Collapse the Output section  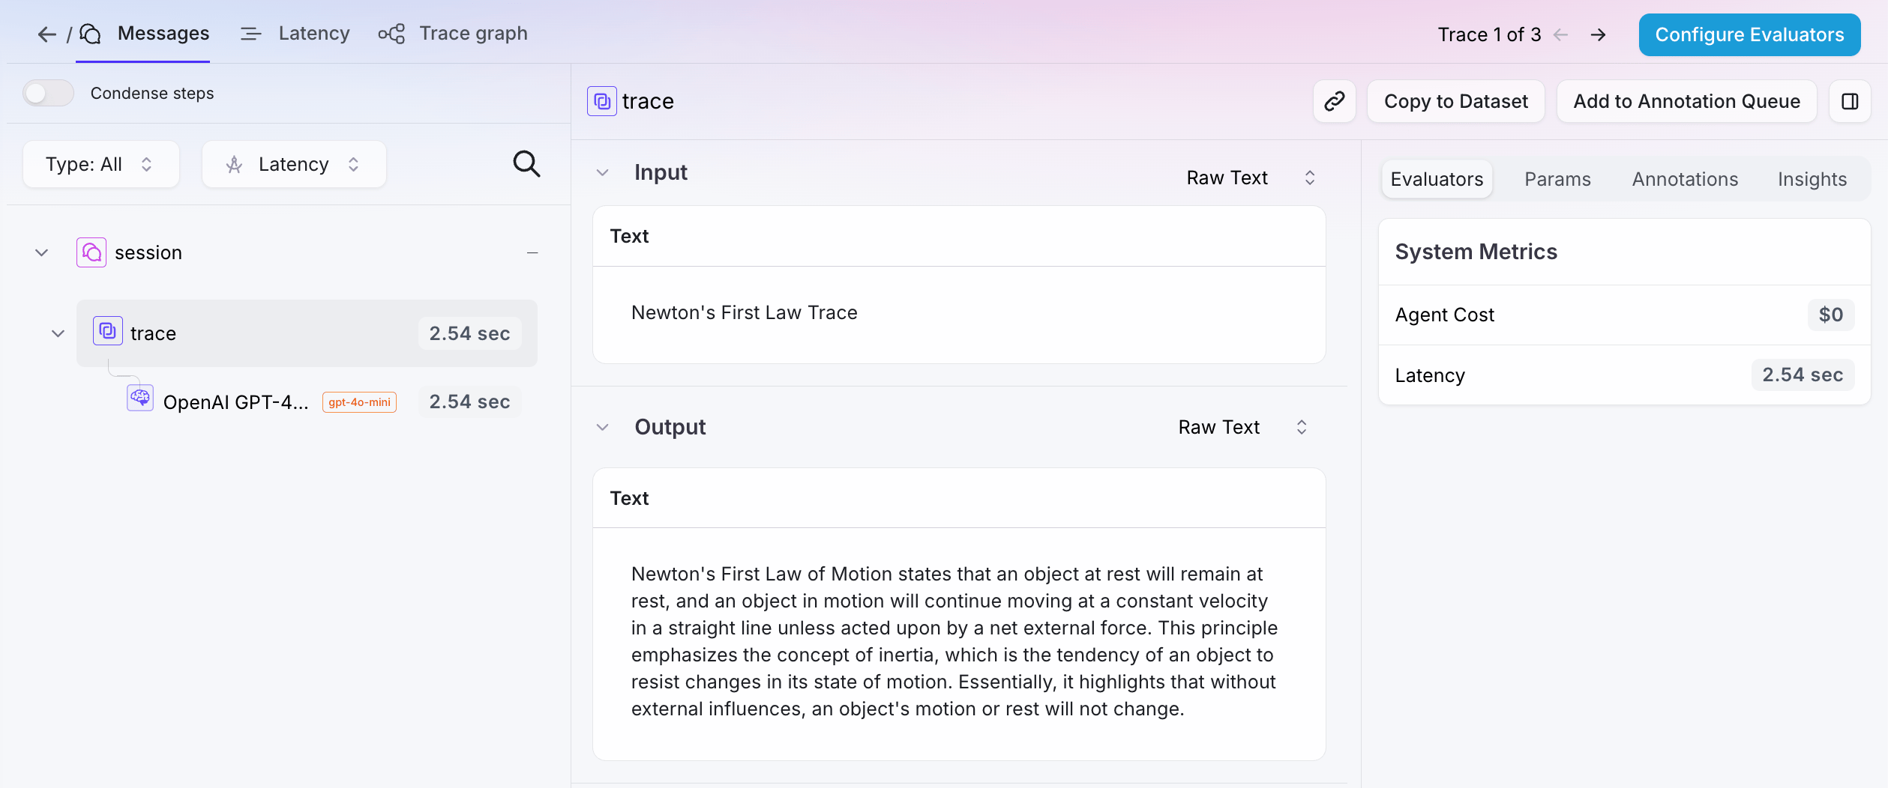coord(602,427)
